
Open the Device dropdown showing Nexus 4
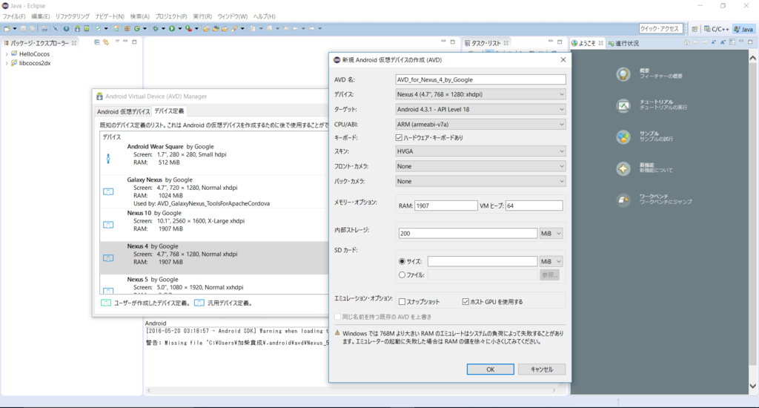point(480,94)
